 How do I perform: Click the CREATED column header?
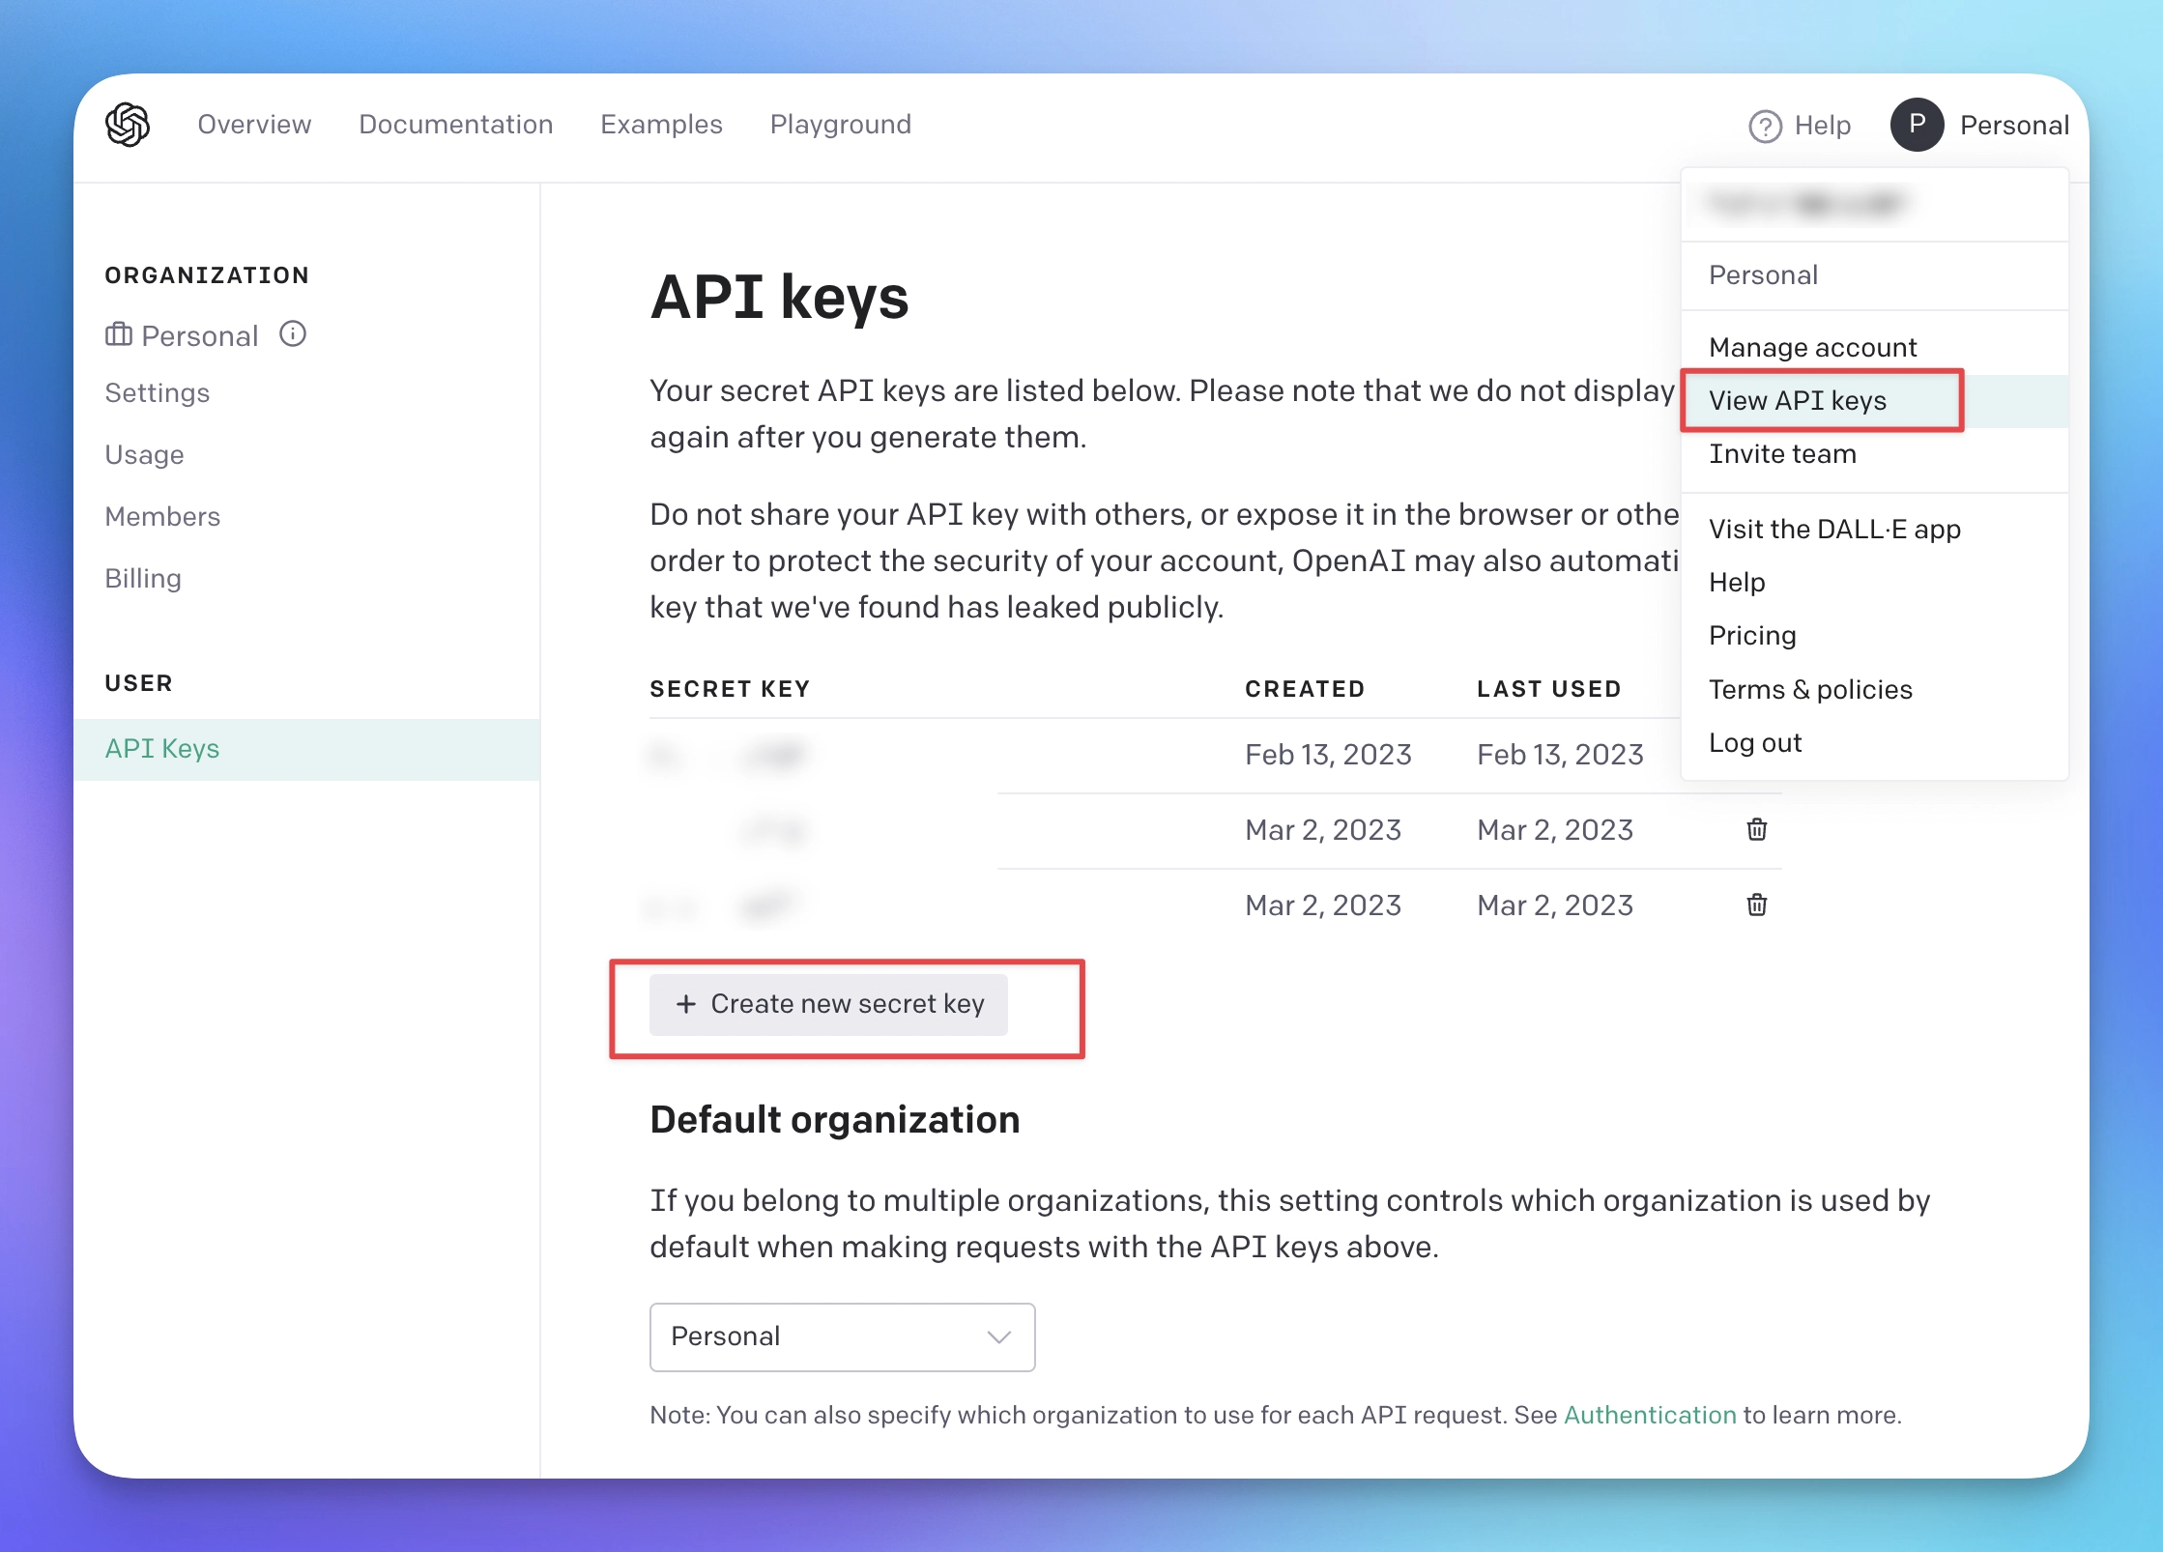click(1305, 689)
